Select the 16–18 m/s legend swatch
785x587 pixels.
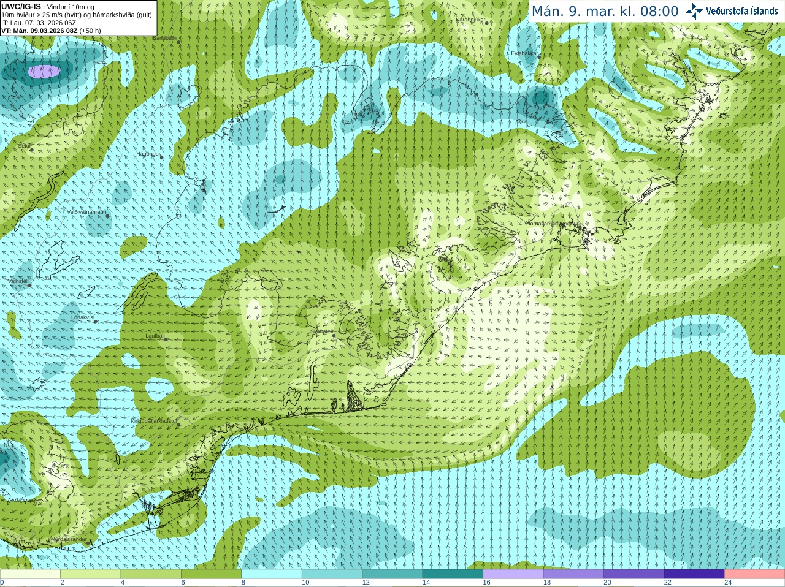click(513, 574)
